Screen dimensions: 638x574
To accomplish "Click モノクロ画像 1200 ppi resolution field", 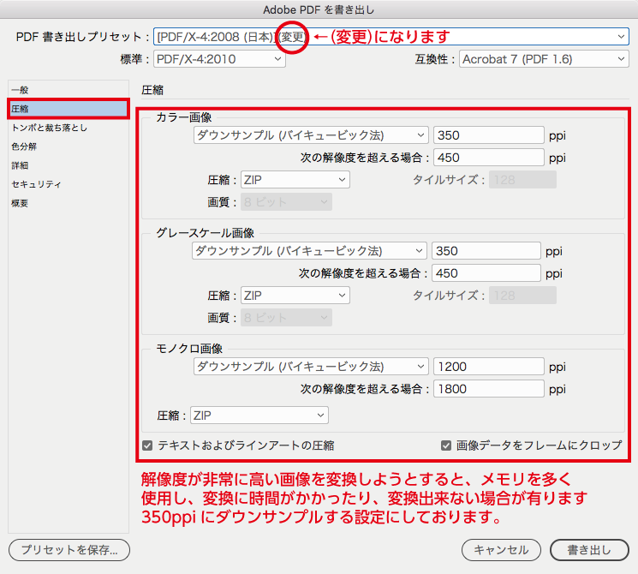I will tap(489, 367).
